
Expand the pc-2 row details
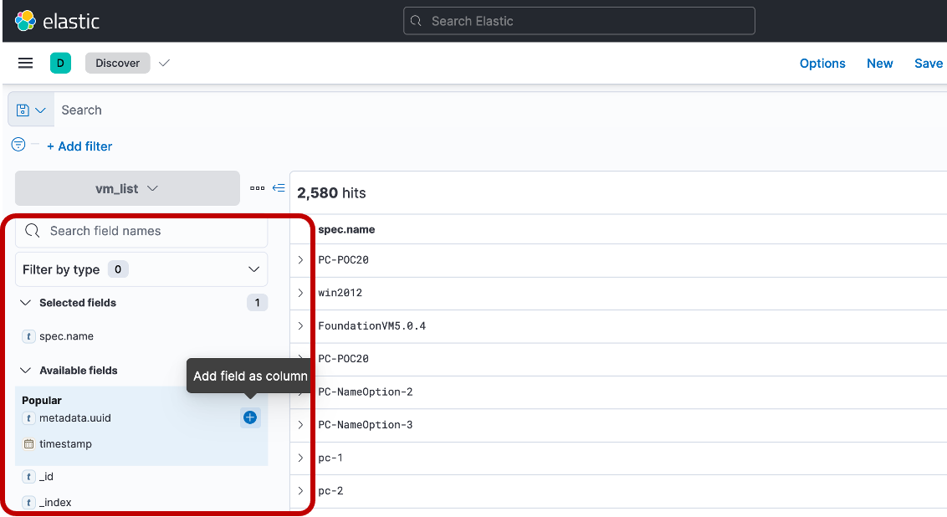point(301,491)
